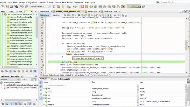Image resolution: width=190 pixels, height=107 pixels.
Task: Click the Clean and Build icon
Action: coord(58,7)
